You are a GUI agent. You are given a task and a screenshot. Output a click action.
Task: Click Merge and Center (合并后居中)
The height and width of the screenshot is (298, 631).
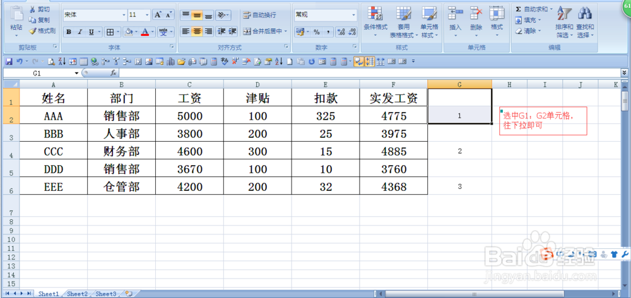coord(265,32)
